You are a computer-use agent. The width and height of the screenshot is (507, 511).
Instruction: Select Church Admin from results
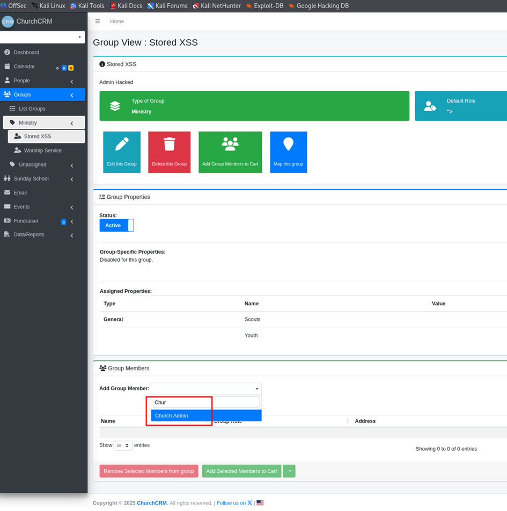pos(207,415)
